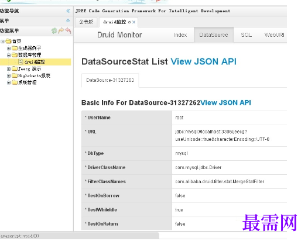308x241 pixels.
Task: Click the 功能导航 panel title
Action: pos(9,11)
